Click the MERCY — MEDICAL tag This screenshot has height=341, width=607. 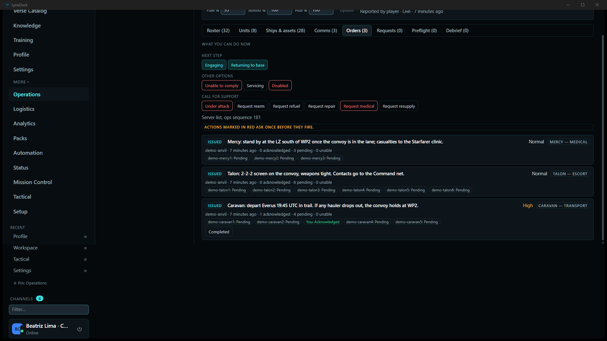[x=568, y=142]
